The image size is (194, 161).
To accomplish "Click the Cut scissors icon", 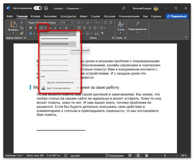I will click(22, 22).
